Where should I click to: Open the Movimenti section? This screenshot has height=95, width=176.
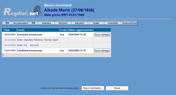[x=63, y=23]
